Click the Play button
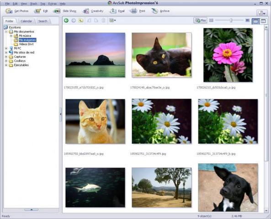Screen dimensions: 271x219 point(200,21)
